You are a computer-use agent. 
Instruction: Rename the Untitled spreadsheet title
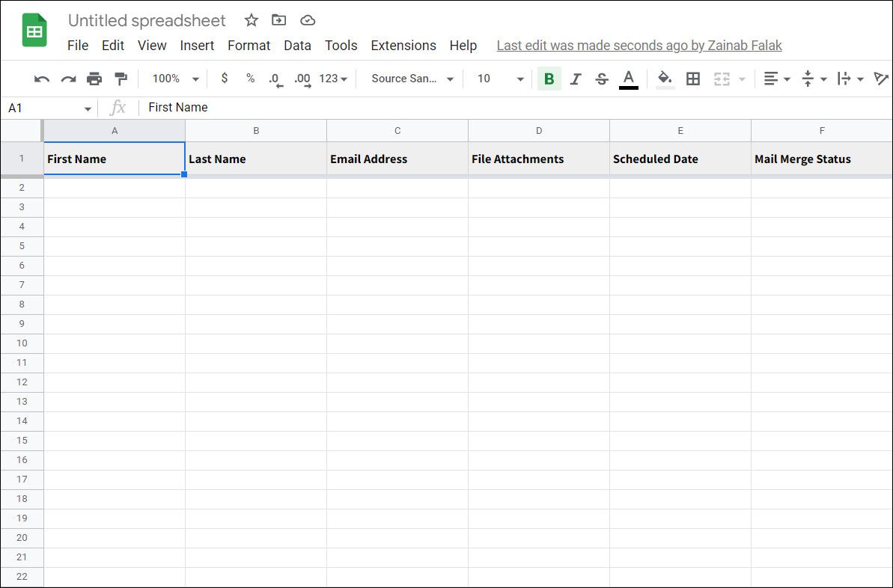[147, 20]
